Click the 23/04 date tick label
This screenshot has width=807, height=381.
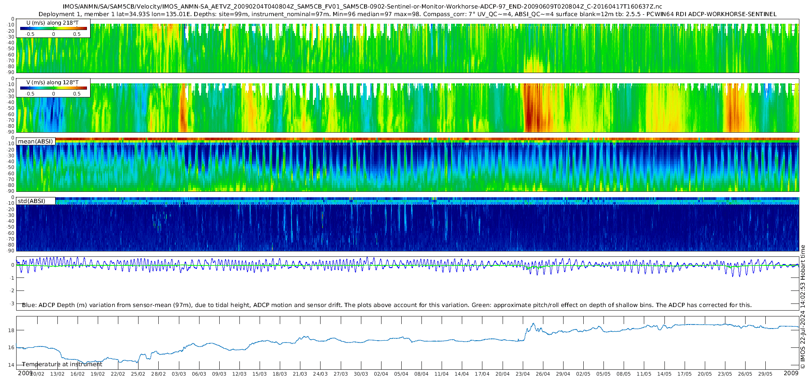click(523, 374)
